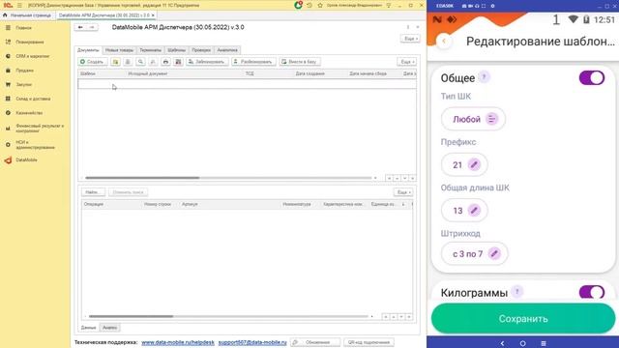Toggle the Килограммы switch
Screen dimensions: 619x348
tap(592, 292)
